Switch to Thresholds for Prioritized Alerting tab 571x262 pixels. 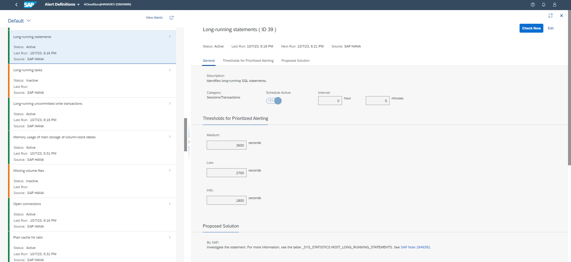pos(248,61)
